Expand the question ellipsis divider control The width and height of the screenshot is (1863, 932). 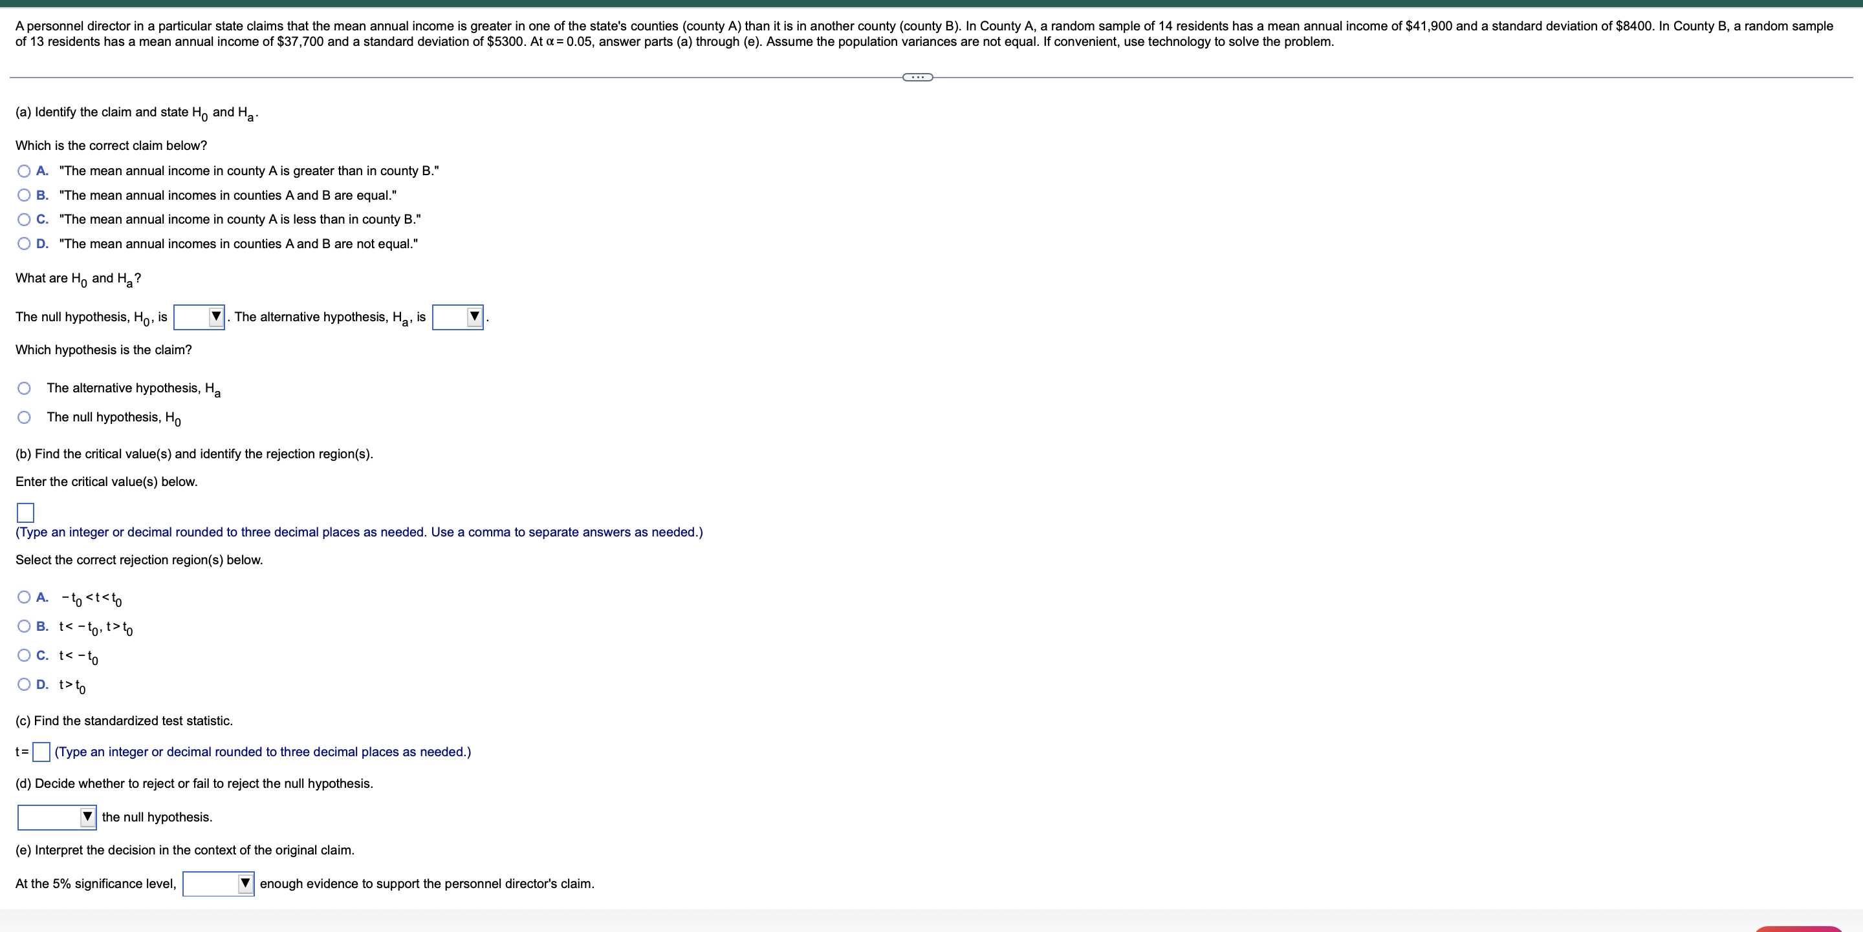(917, 76)
